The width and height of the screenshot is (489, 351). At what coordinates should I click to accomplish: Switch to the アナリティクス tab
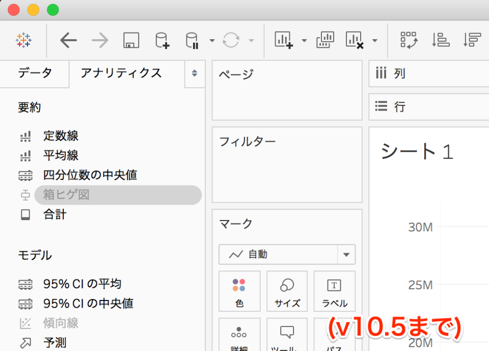120,73
